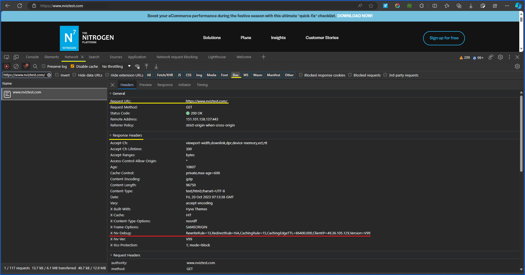The image size is (525, 275).
Task: Clear the network filter input
Action: point(49,75)
